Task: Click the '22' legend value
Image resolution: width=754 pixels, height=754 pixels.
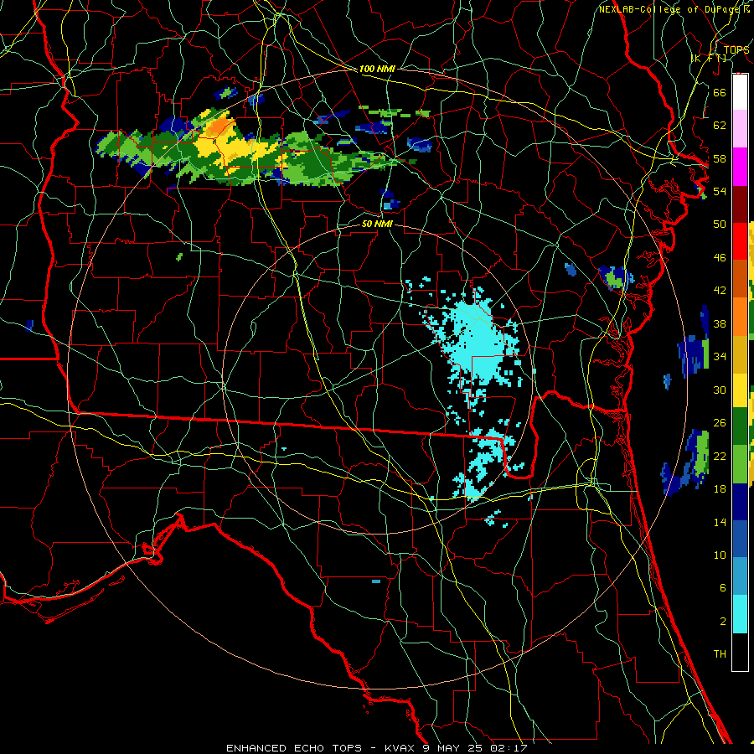Action: (x=720, y=456)
